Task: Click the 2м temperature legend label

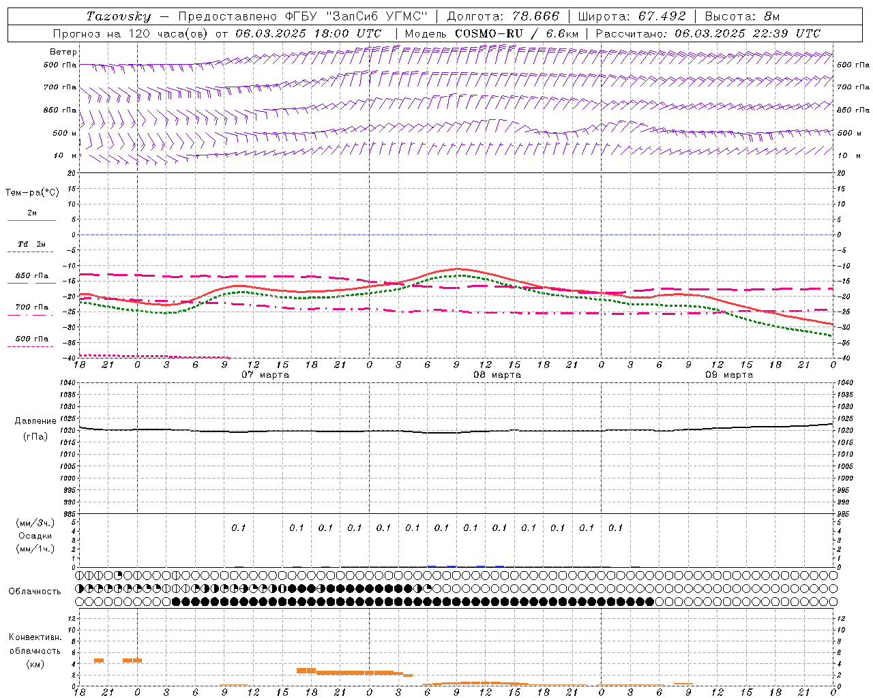Action: coord(32,213)
